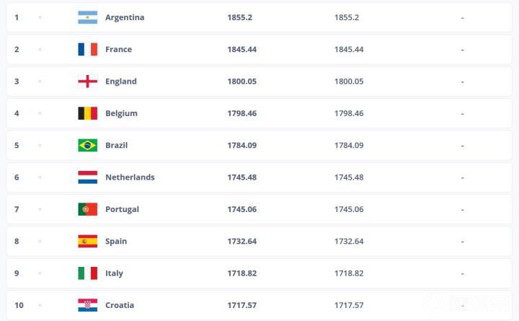
Task: Click the Argentina flag icon
Action: [87, 17]
